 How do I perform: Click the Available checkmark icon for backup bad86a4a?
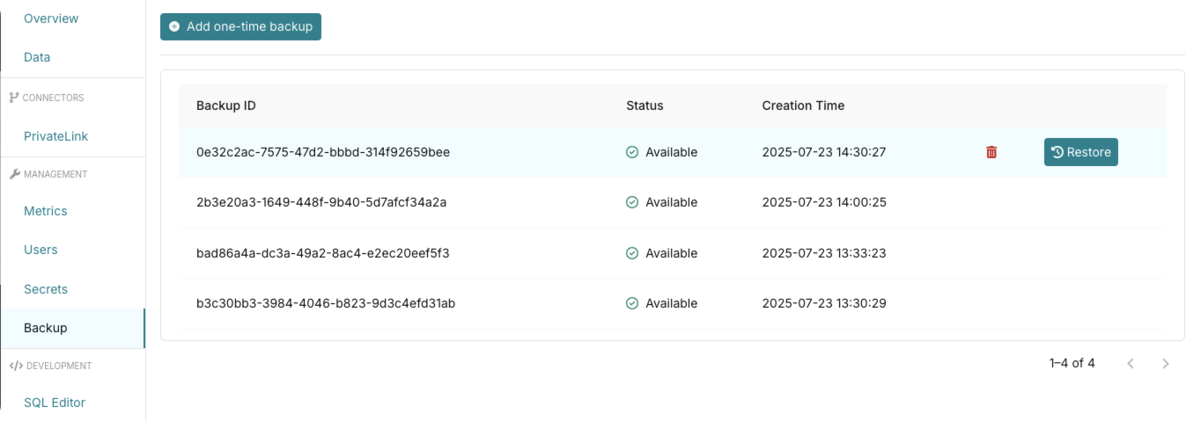click(631, 253)
